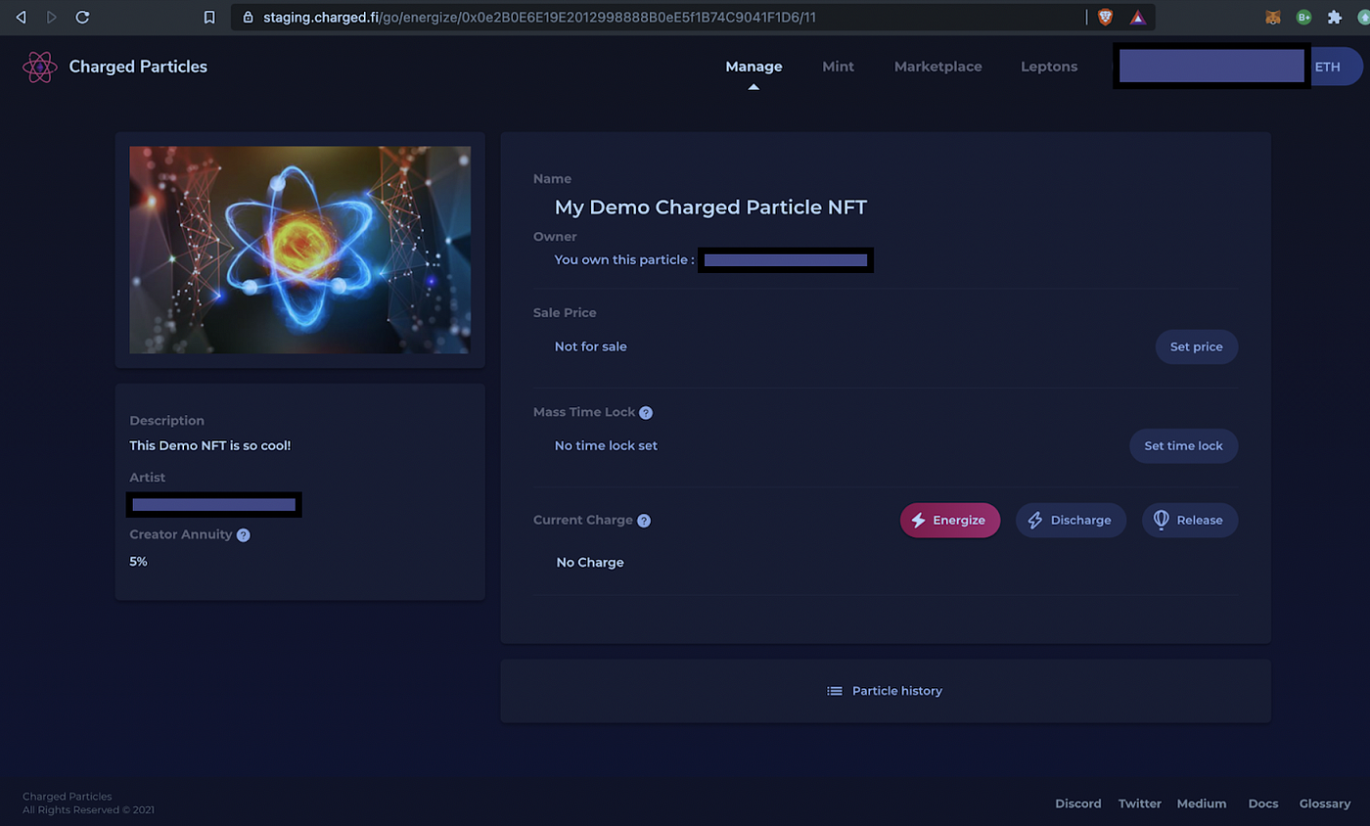Viewport: 1370px width, 826px height.
Task: Click the Set time lock button
Action: [1184, 446]
